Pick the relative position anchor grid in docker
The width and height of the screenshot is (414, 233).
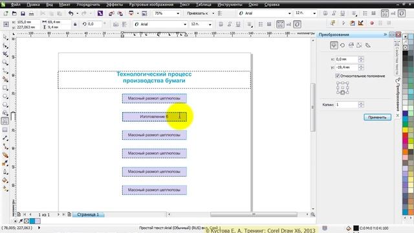click(x=342, y=88)
